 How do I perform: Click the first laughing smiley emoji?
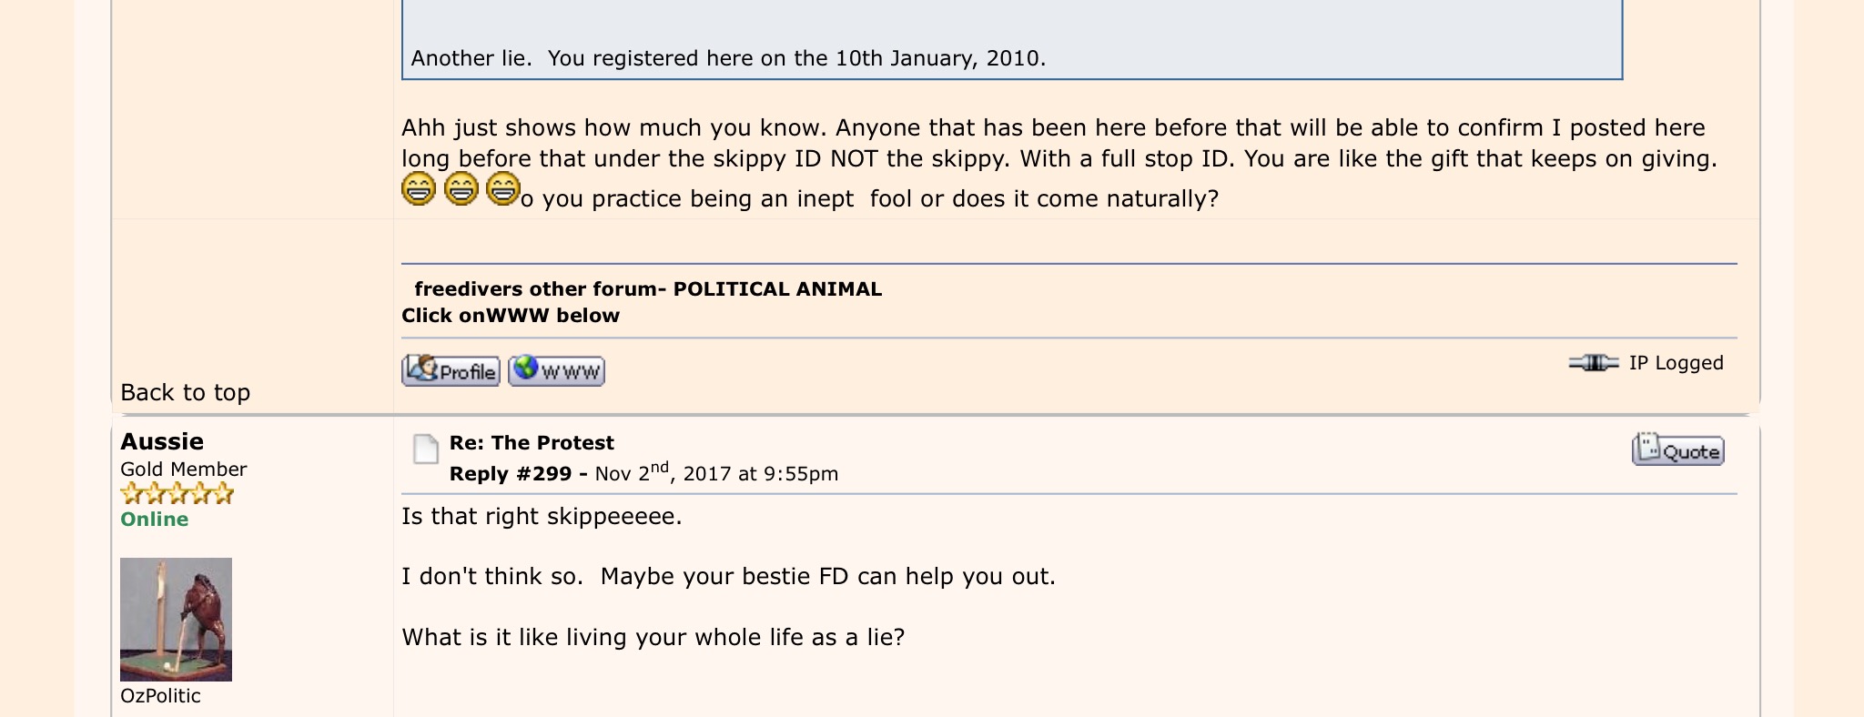click(x=419, y=188)
